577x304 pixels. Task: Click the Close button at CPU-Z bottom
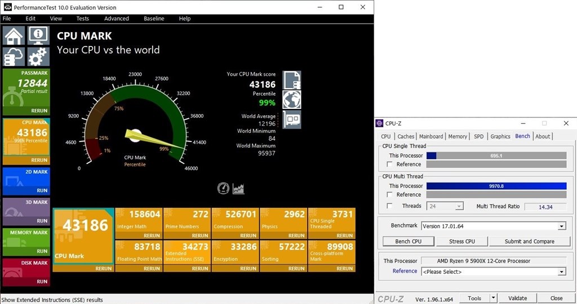556,298
